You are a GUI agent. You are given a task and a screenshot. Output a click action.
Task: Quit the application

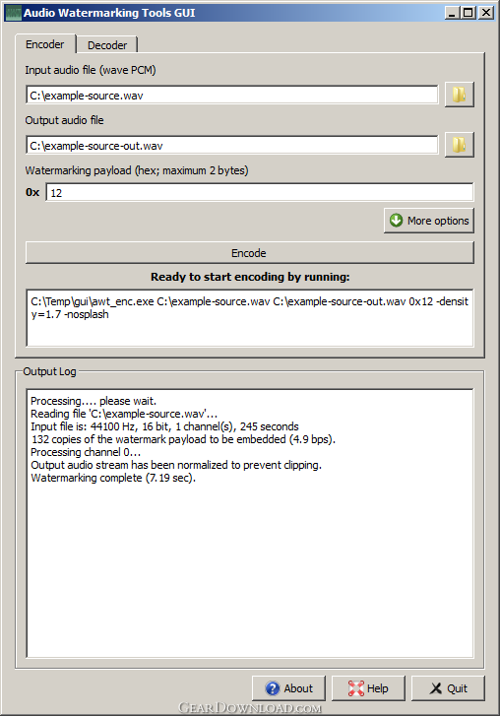point(448,688)
